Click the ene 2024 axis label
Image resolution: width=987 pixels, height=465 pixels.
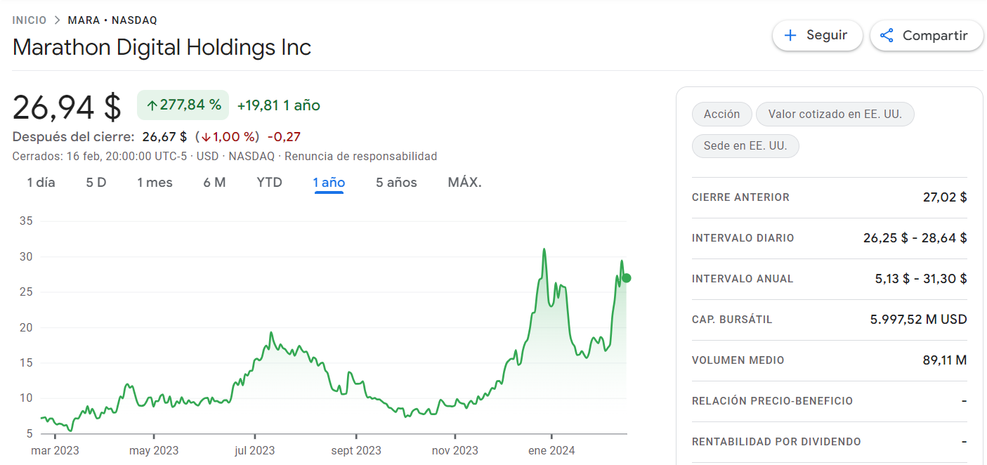point(551,450)
